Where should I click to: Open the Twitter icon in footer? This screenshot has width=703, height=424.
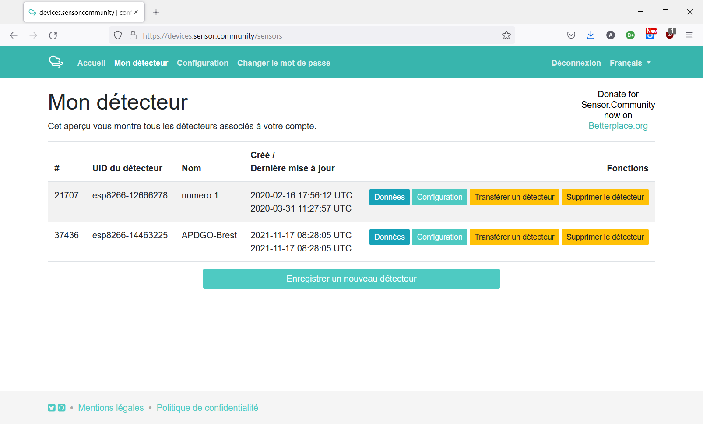click(52, 408)
